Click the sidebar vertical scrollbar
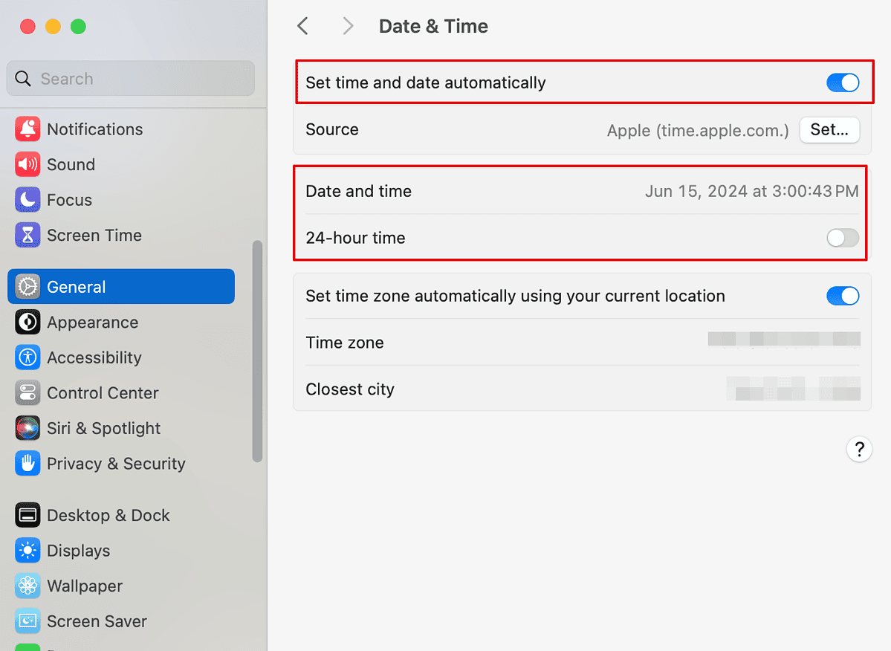The width and height of the screenshot is (891, 651). point(257,351)
